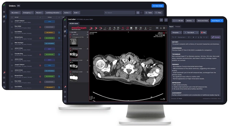Click the New Order button
This screenshot has width=229, height=126.
click(158, 6)
